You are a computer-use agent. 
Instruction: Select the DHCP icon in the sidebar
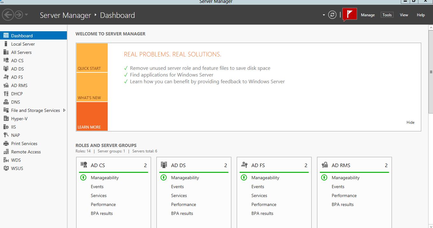tap(6, 94)
